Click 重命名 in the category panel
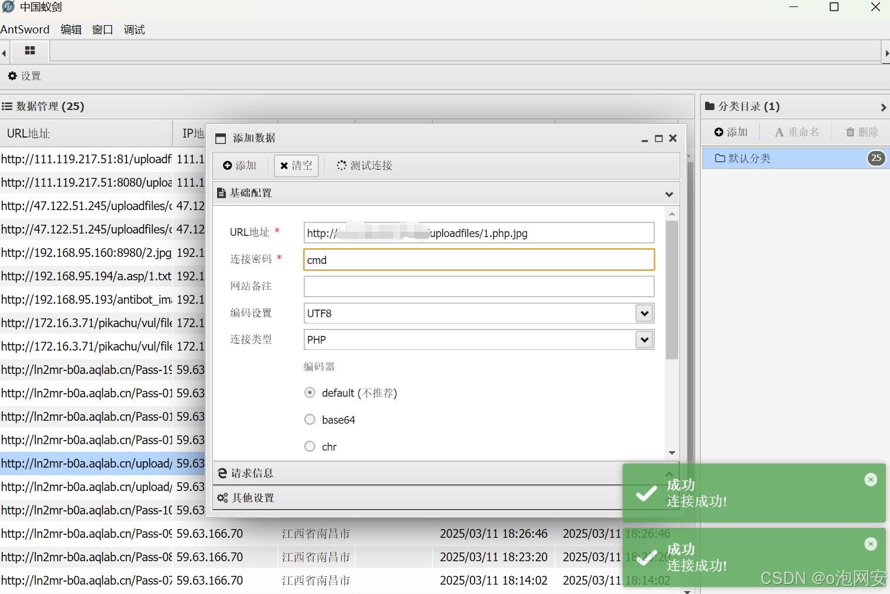This screenshot has height=594, width=890. [796, 132]
